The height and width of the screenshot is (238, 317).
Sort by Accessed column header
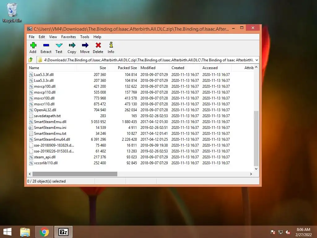[216, 68]
